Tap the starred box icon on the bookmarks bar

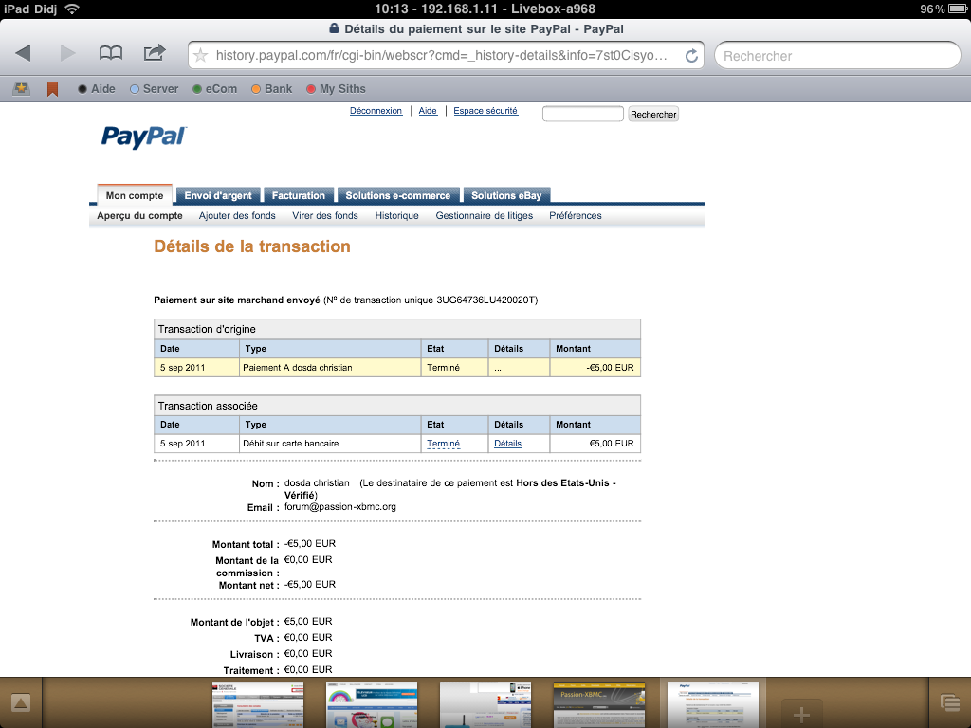(22, 89)
